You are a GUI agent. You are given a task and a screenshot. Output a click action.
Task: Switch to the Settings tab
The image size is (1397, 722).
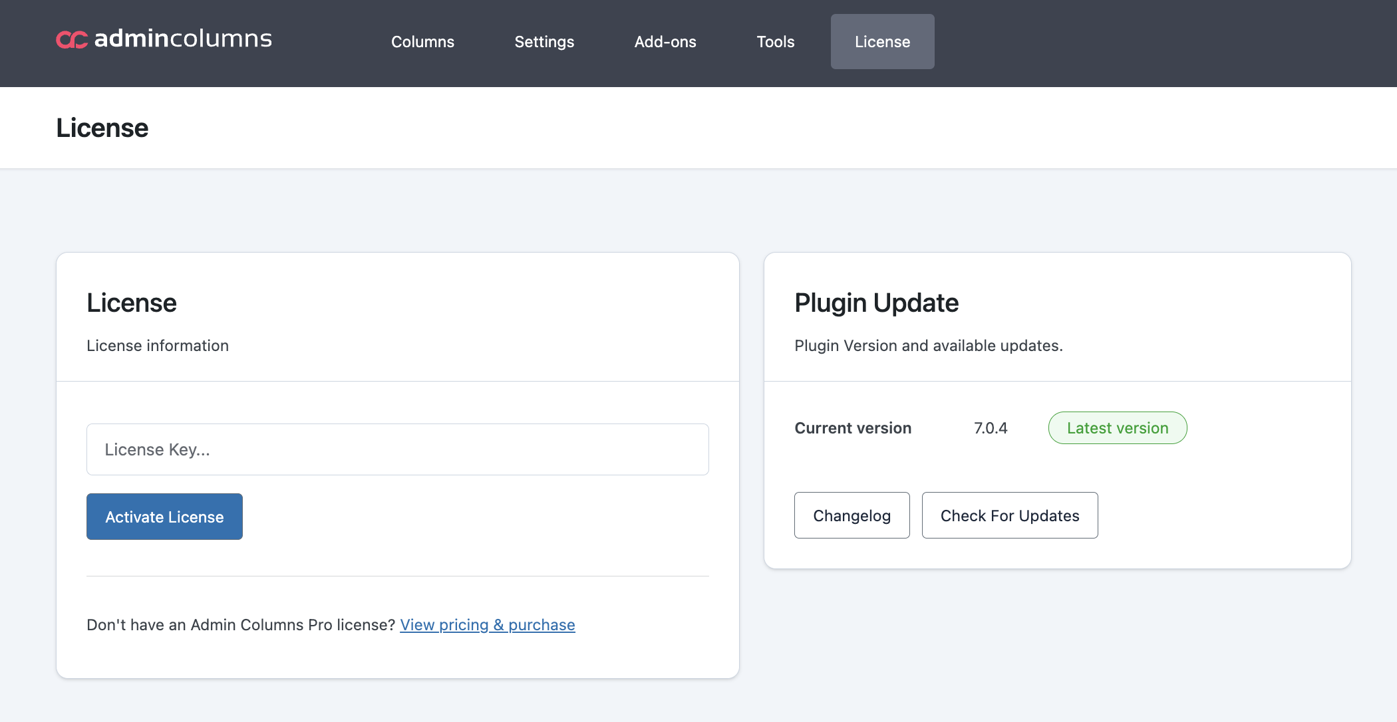coord(544,42)
